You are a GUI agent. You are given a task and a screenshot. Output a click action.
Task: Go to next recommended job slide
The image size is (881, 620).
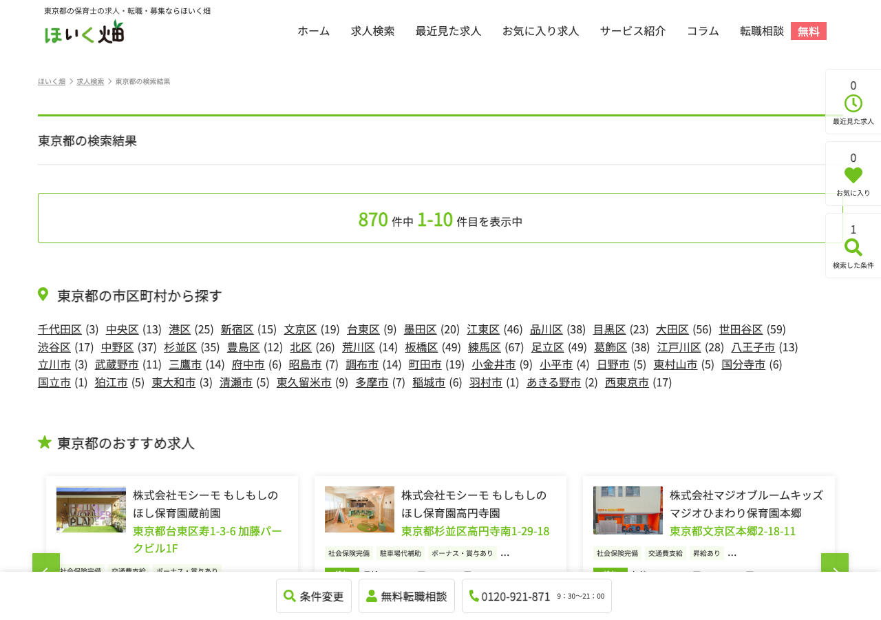835,563
